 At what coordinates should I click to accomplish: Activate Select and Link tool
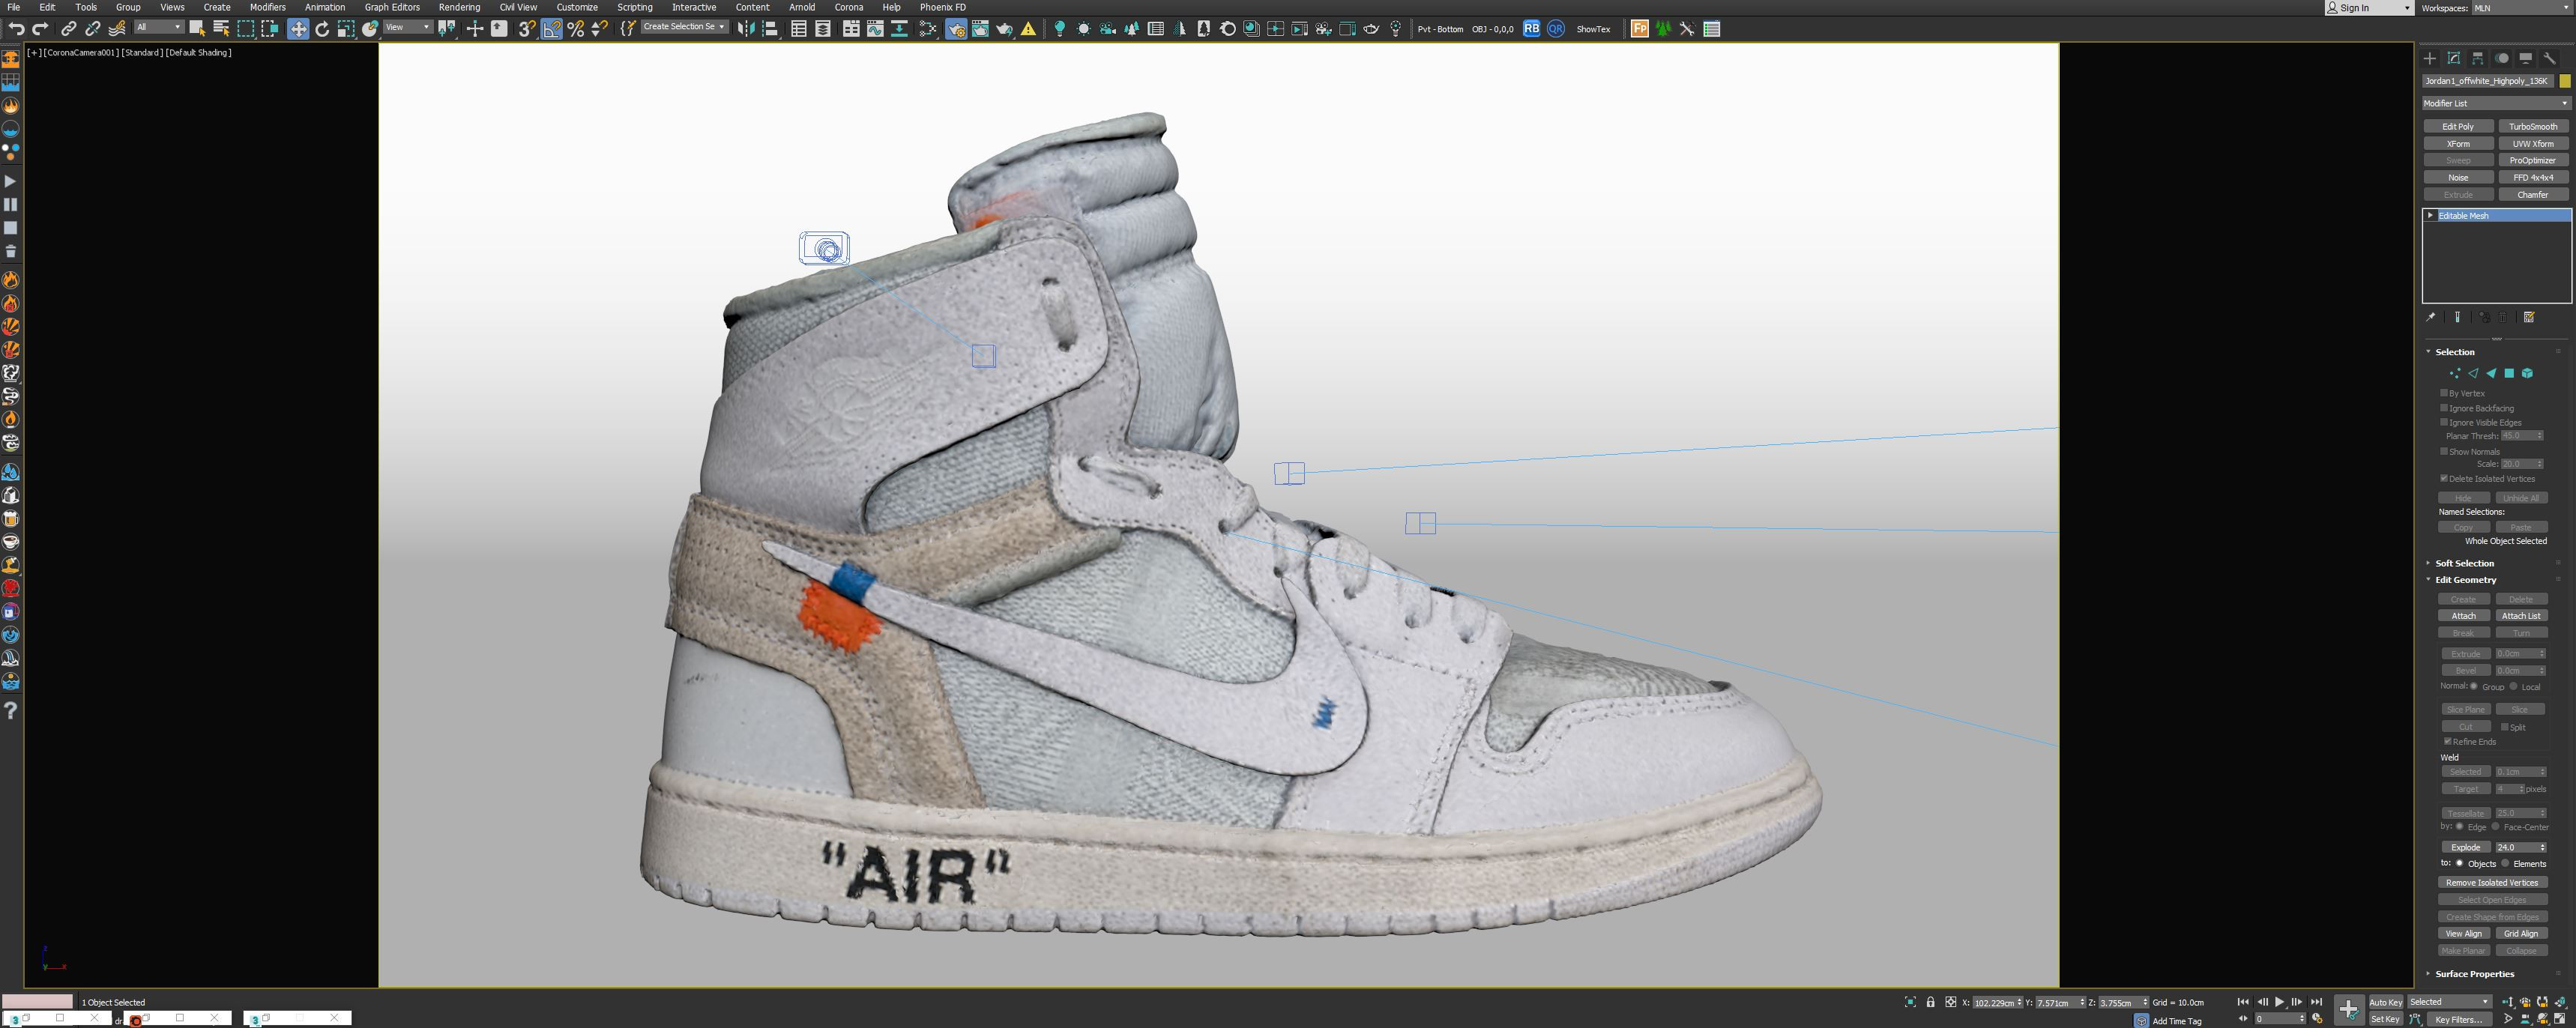tap(69, 29)
